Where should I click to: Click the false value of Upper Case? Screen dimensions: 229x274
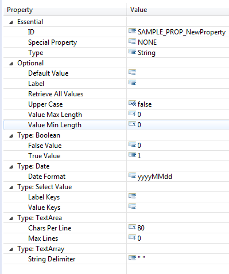coord(145,104)
